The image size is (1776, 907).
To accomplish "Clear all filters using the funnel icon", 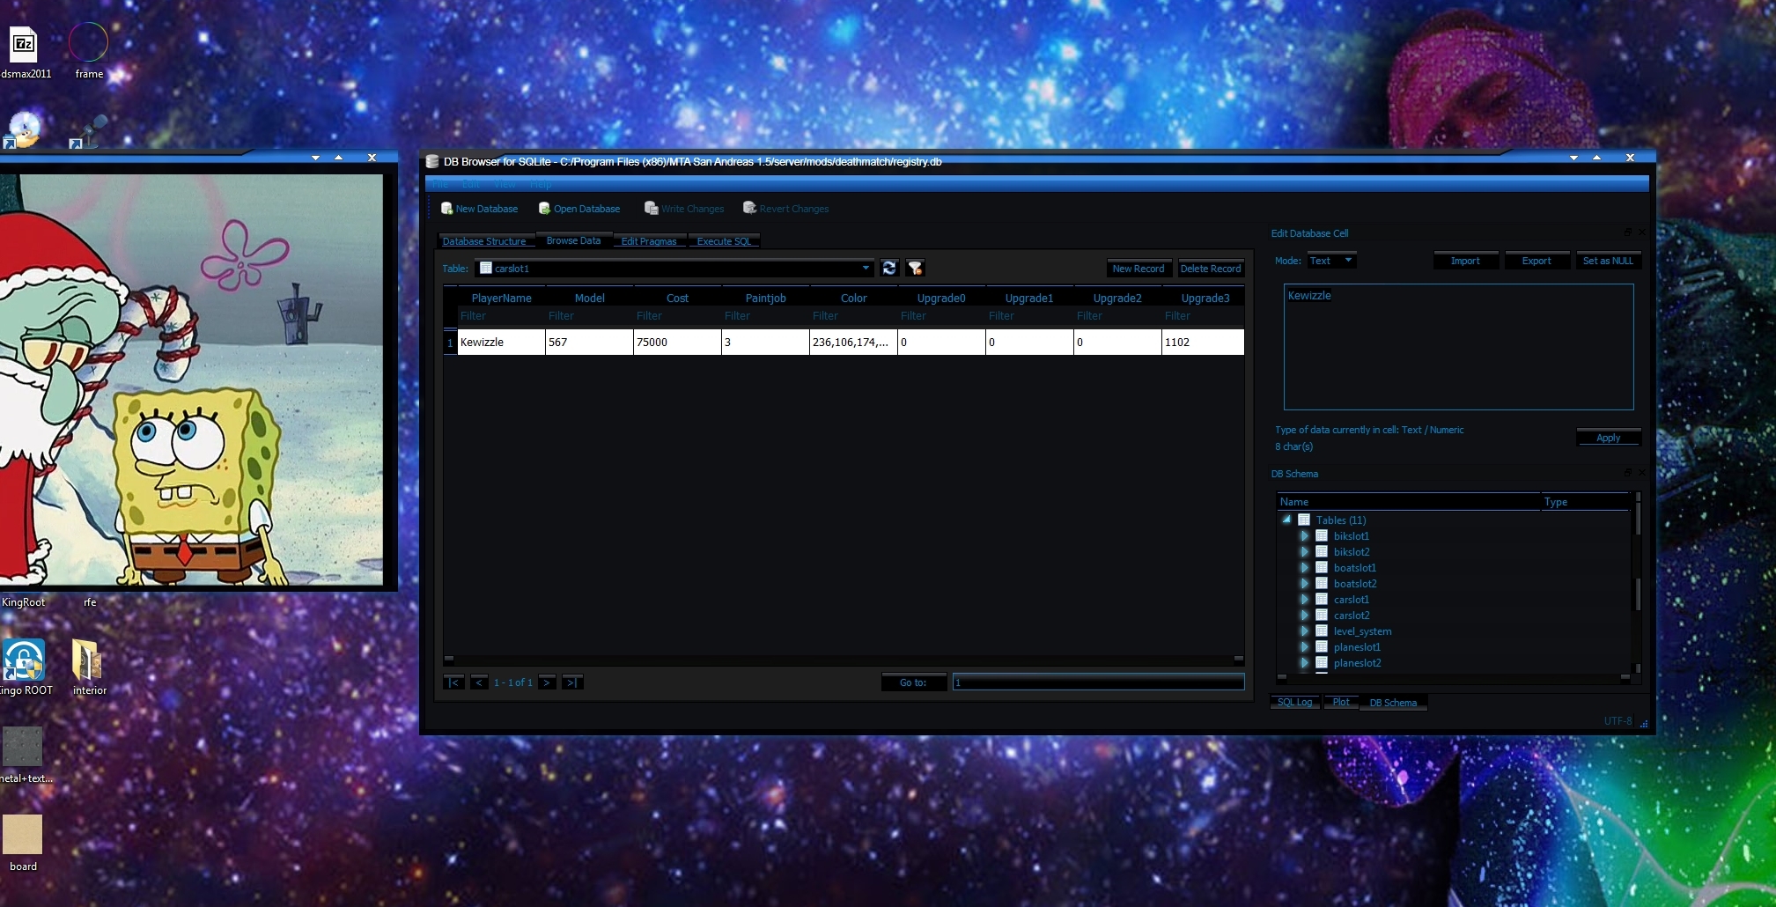I will tap(916, 269).
